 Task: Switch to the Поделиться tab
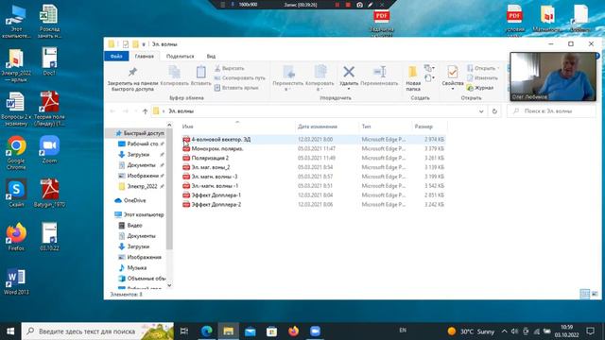181,57
